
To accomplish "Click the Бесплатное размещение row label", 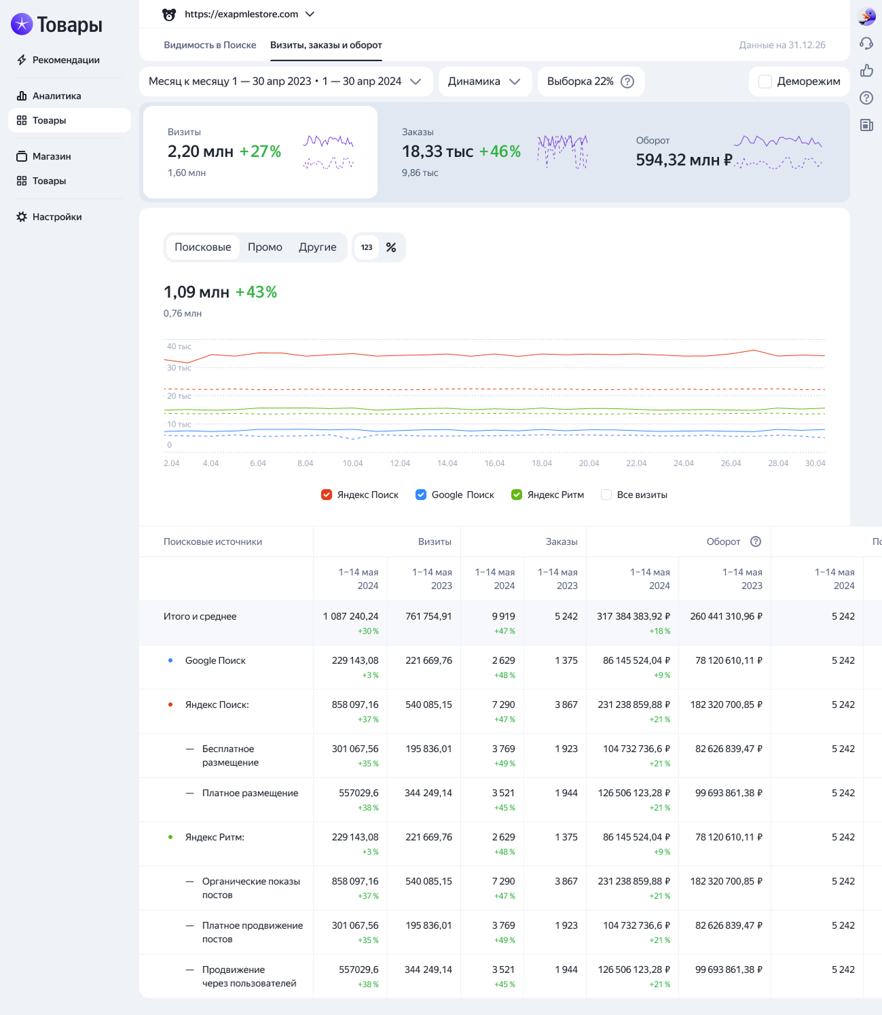I will click(x=230, y=755).
